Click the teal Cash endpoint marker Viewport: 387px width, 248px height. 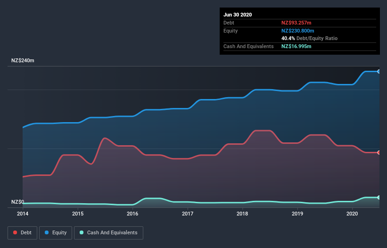tap(379, 198)
